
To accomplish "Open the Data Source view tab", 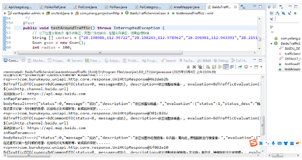I will (93, 61).
